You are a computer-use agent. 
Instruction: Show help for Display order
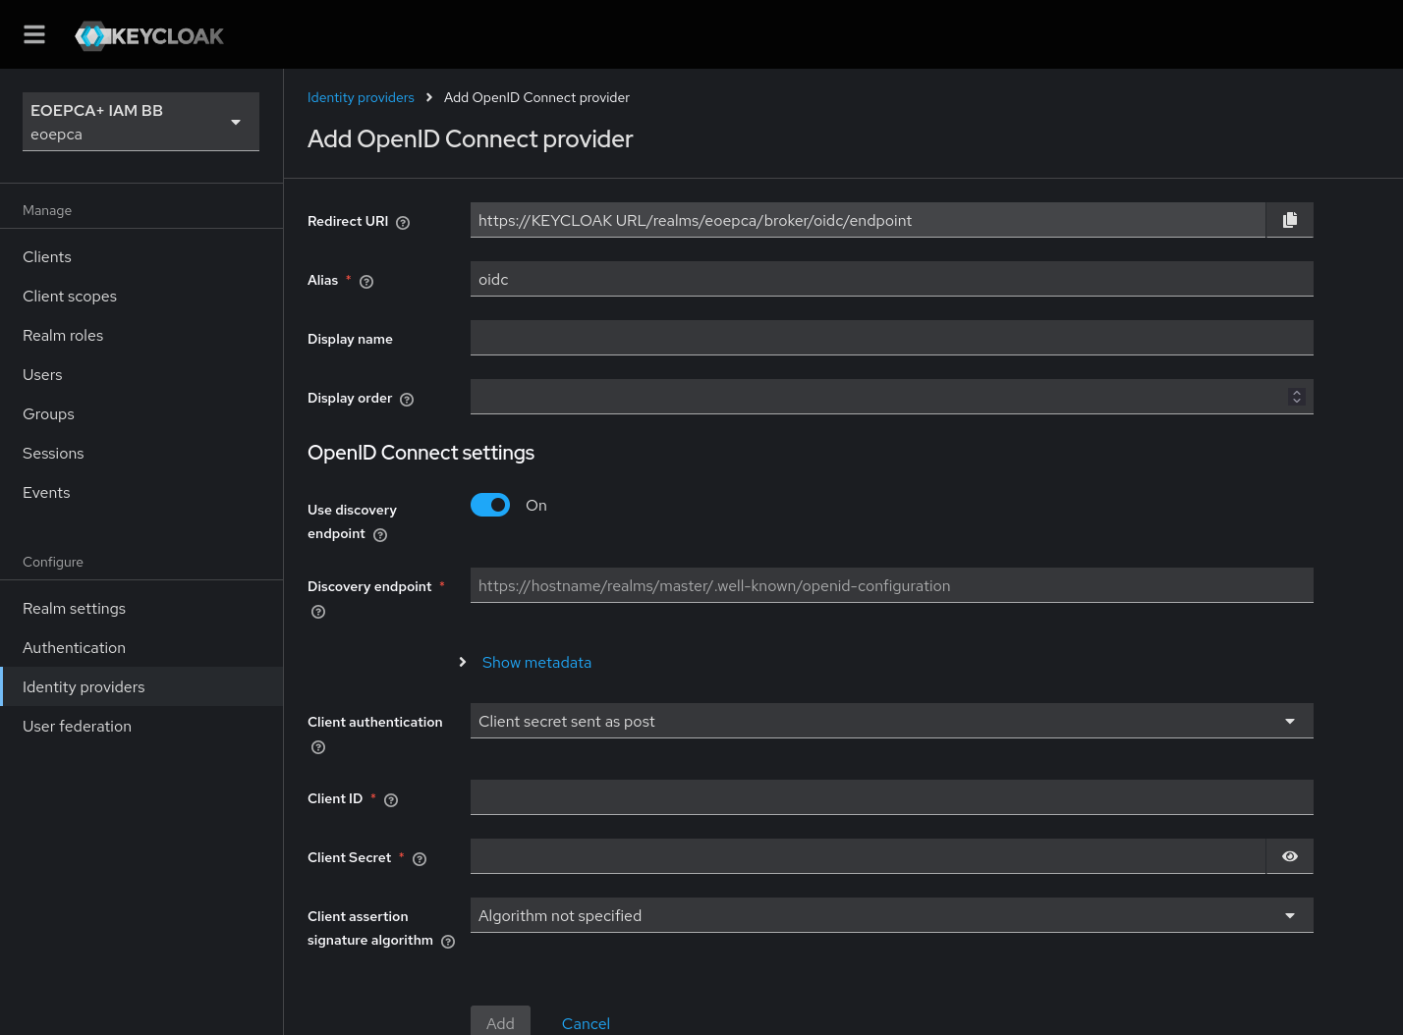click(x=407, y=400)
